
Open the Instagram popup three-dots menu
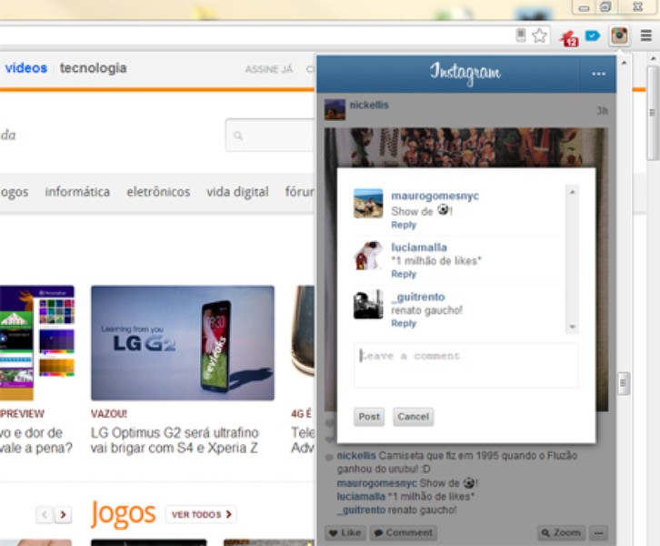[598, 74]
